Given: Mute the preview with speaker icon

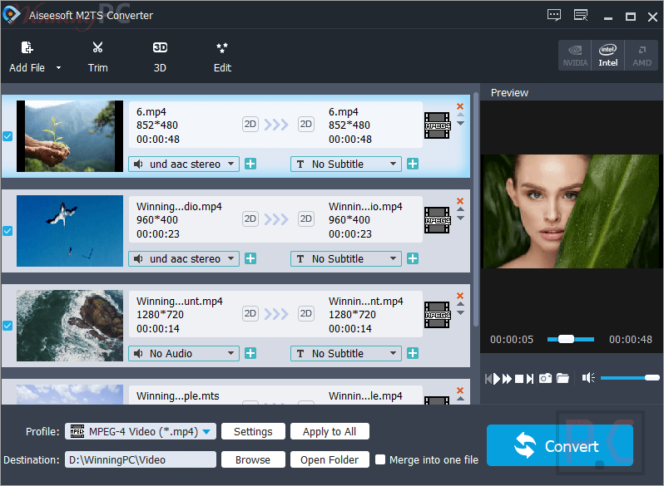Looking at the screenshot, I should point(588,378).
